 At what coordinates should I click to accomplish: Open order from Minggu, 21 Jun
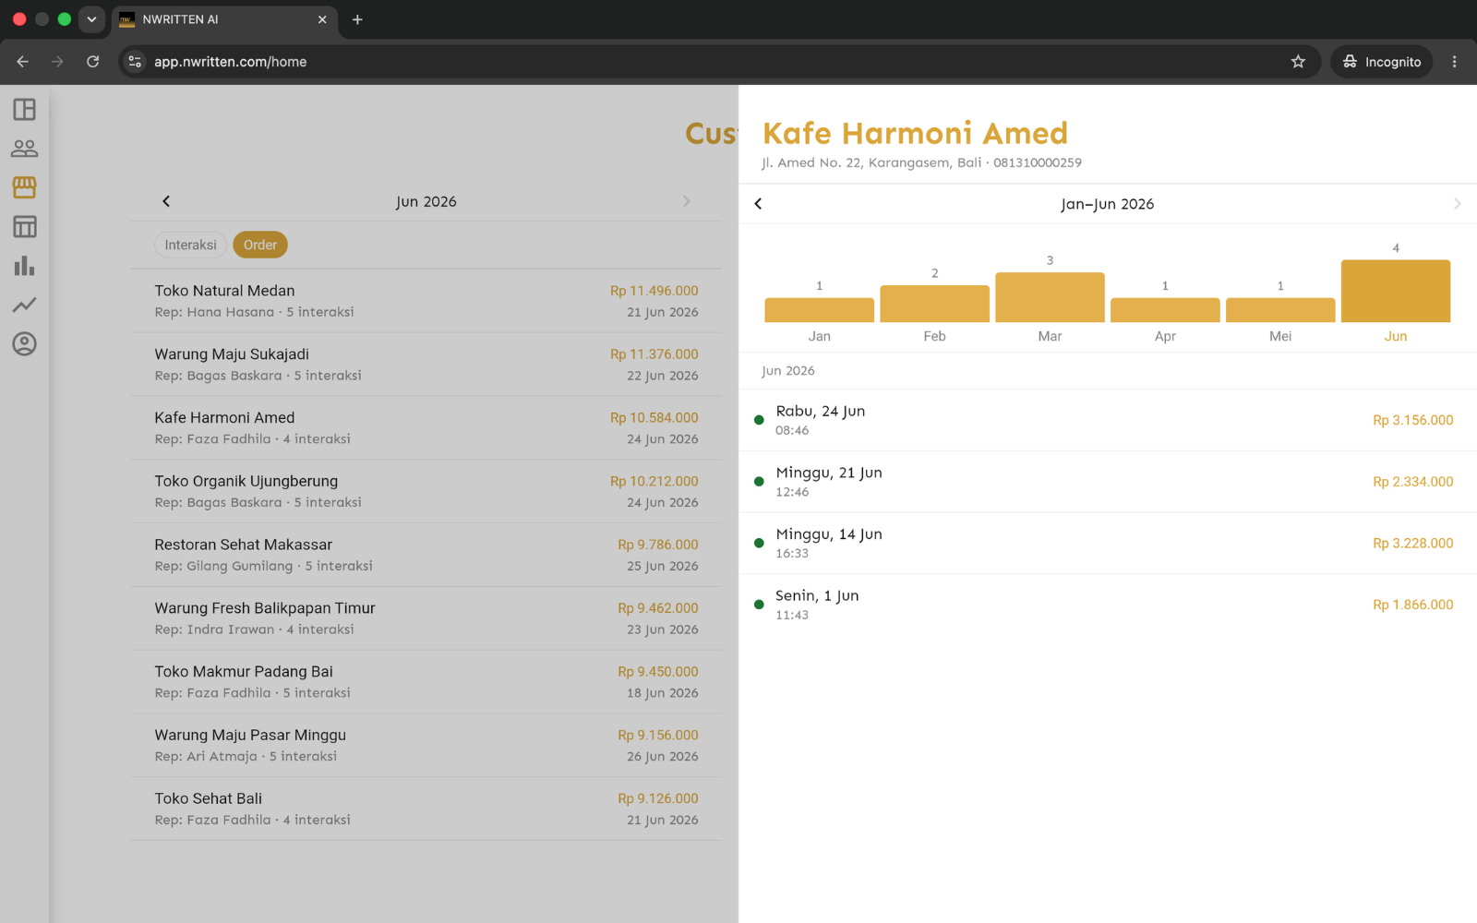(x=1108, y=482)
